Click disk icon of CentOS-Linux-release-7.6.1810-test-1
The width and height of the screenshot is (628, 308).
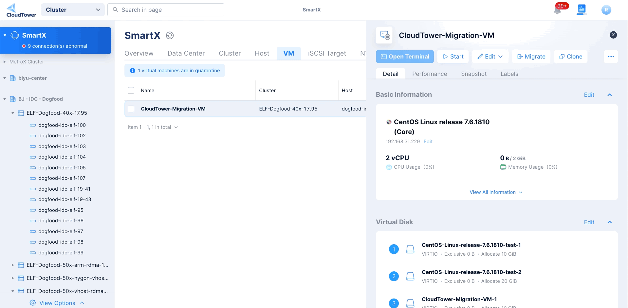(x=410, y=249)
